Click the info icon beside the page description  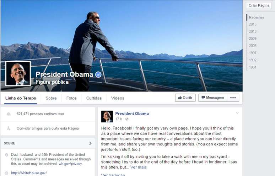[6, 155]
